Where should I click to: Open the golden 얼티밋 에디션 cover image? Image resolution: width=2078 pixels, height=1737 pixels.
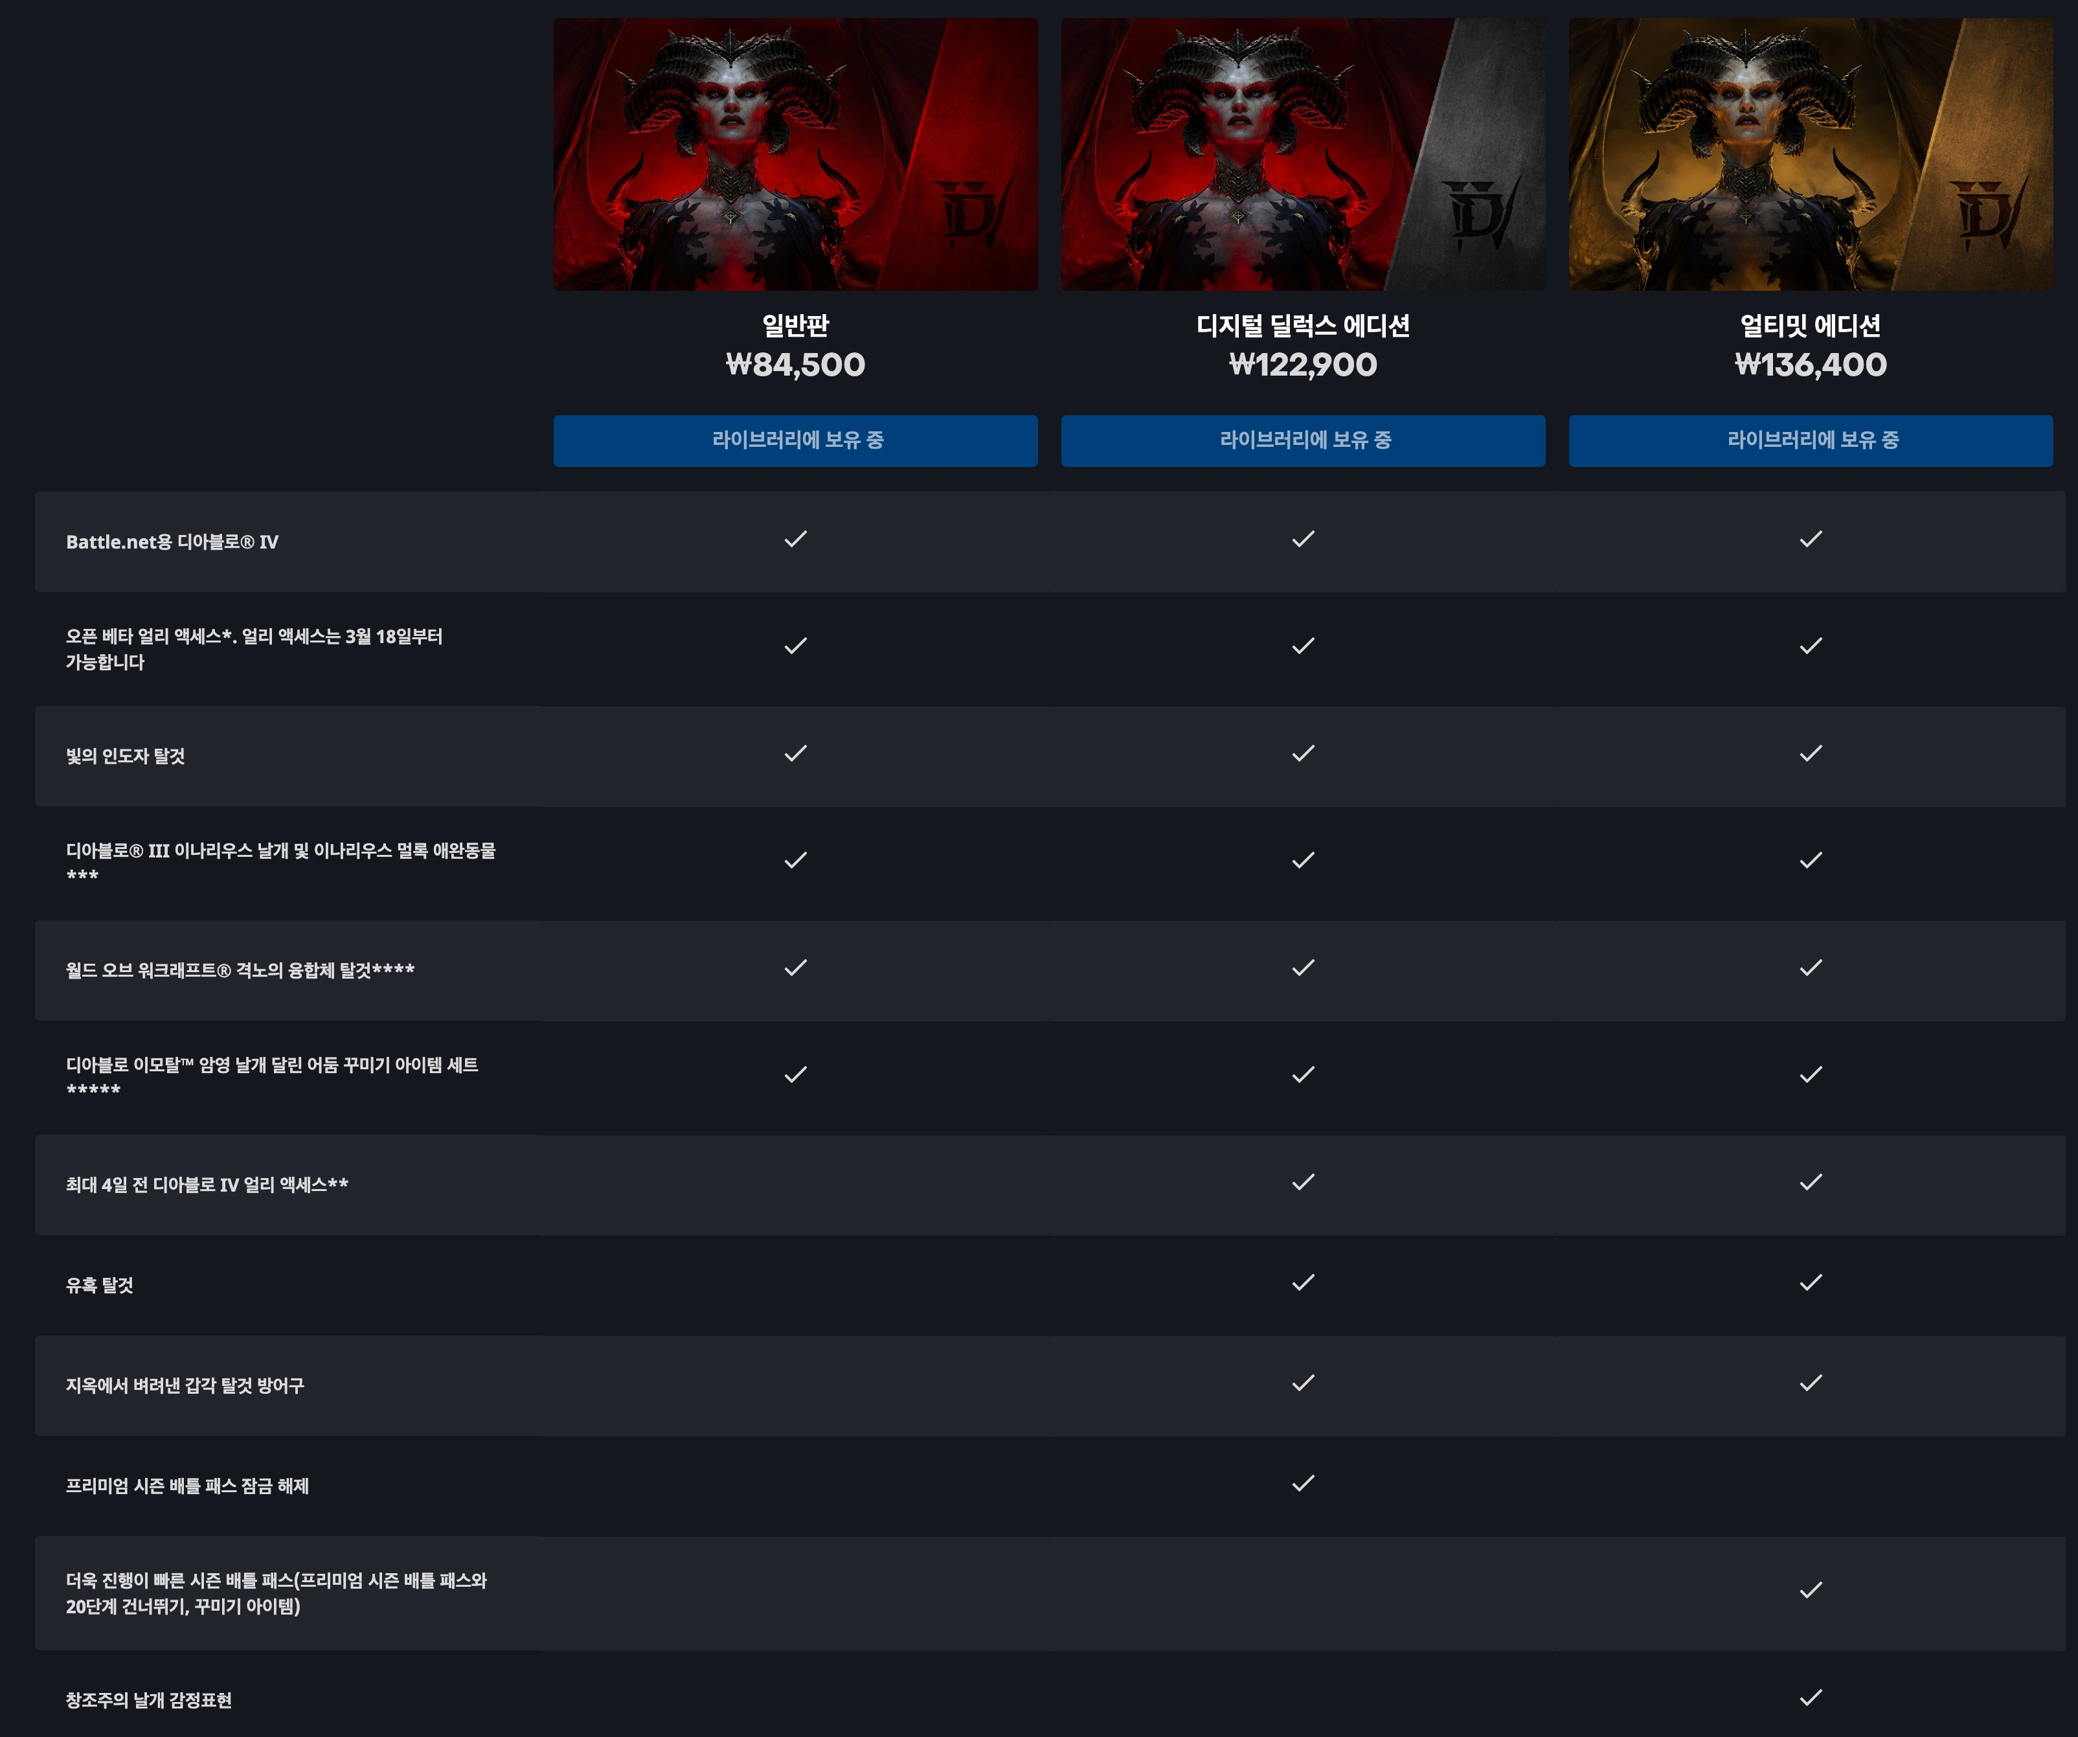1811,154
